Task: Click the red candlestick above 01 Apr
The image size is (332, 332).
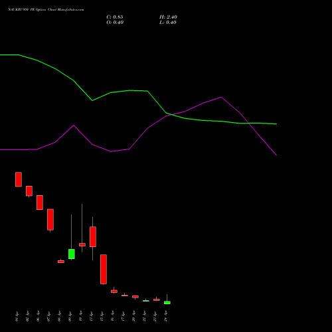Action: 19,179
